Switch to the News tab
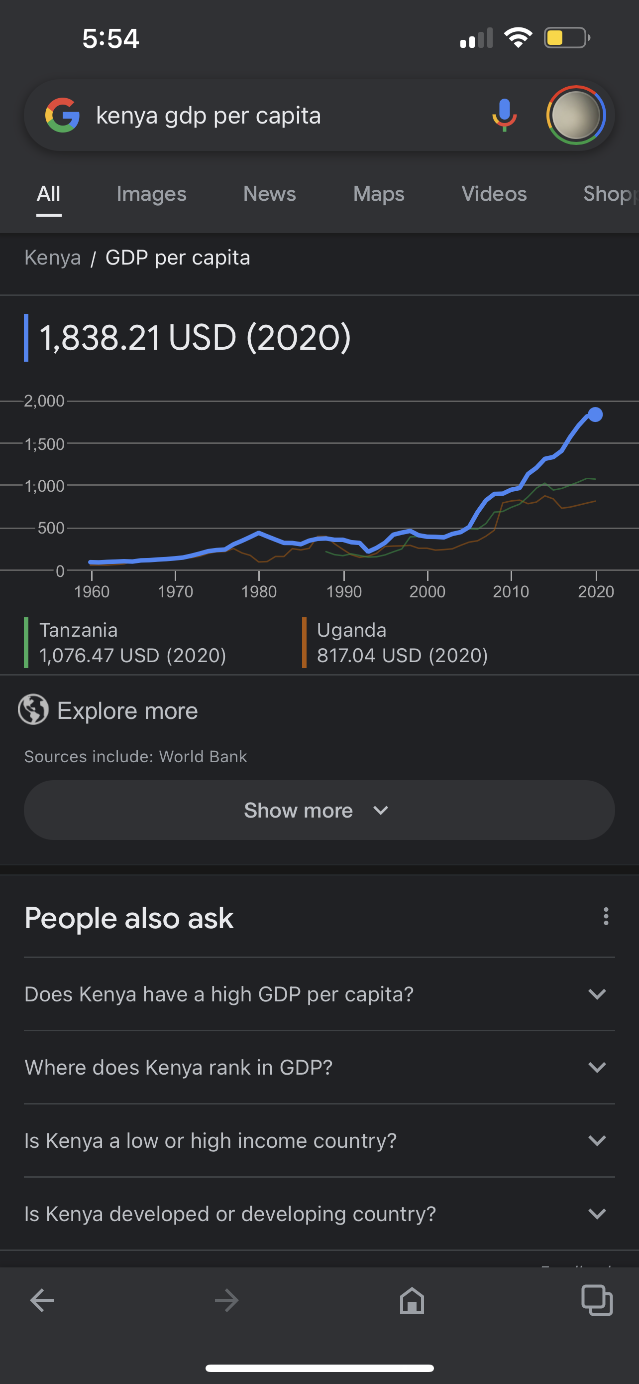Image resolution: width=639 pixels, height=1384 pixels. [269, 194]
